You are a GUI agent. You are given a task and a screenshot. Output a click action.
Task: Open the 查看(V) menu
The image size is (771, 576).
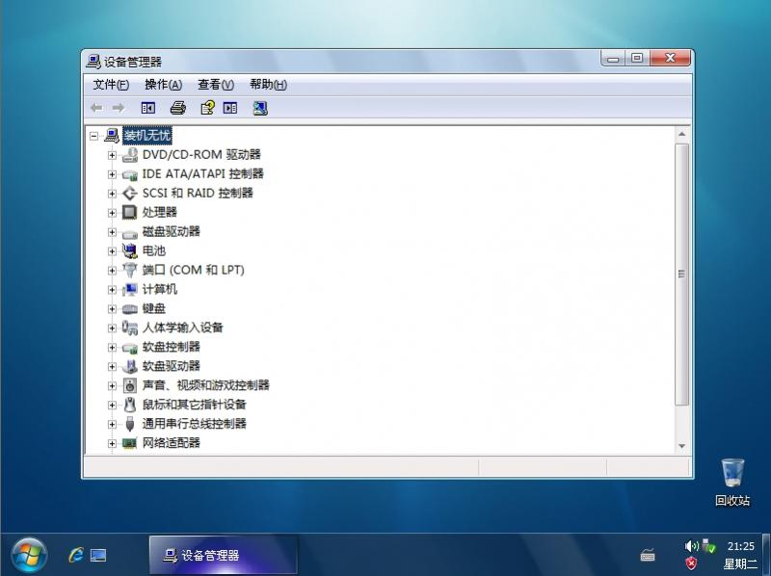(x=215, y=85)
